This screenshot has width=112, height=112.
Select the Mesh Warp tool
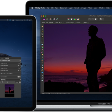[x=42, y=78]
